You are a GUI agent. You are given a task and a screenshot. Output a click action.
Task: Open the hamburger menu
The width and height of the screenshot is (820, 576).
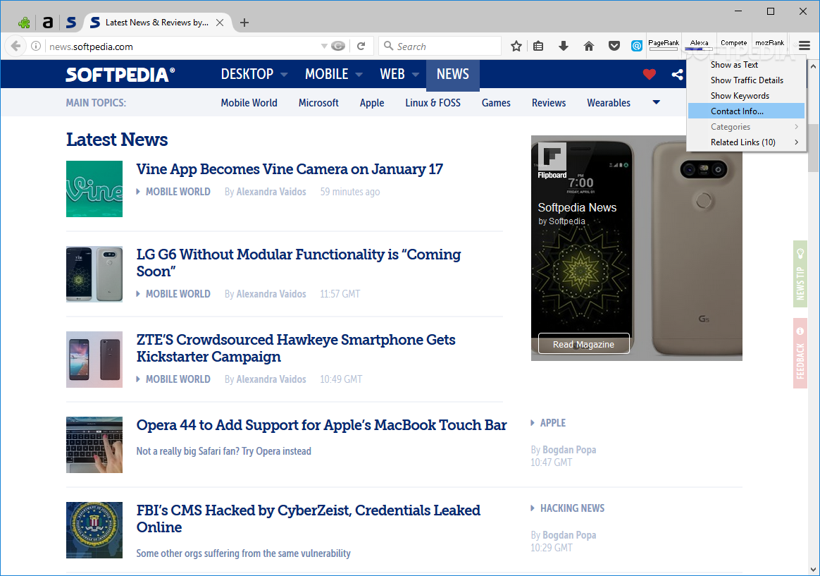click(x=805, y=46)
